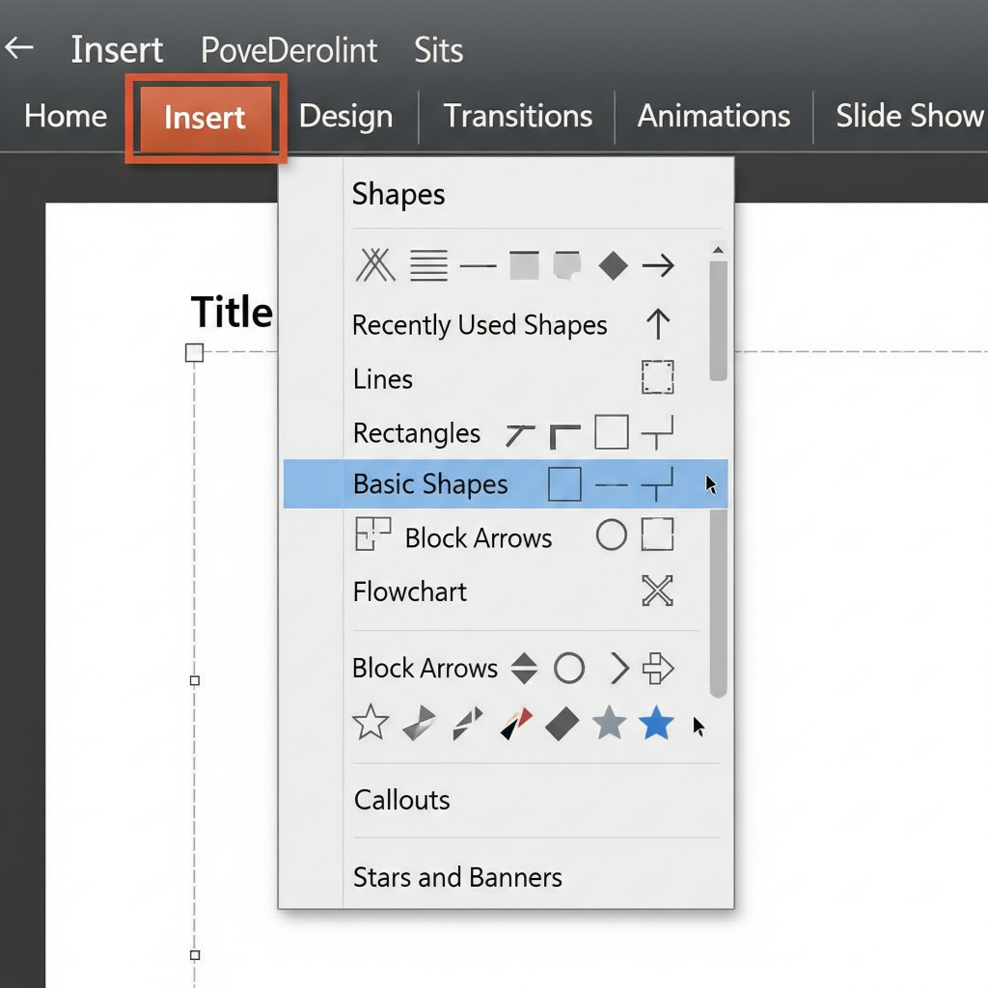988x988 pixels.
Task: Click the crossed X icon beside Flowchart
Action: (658, 590)
